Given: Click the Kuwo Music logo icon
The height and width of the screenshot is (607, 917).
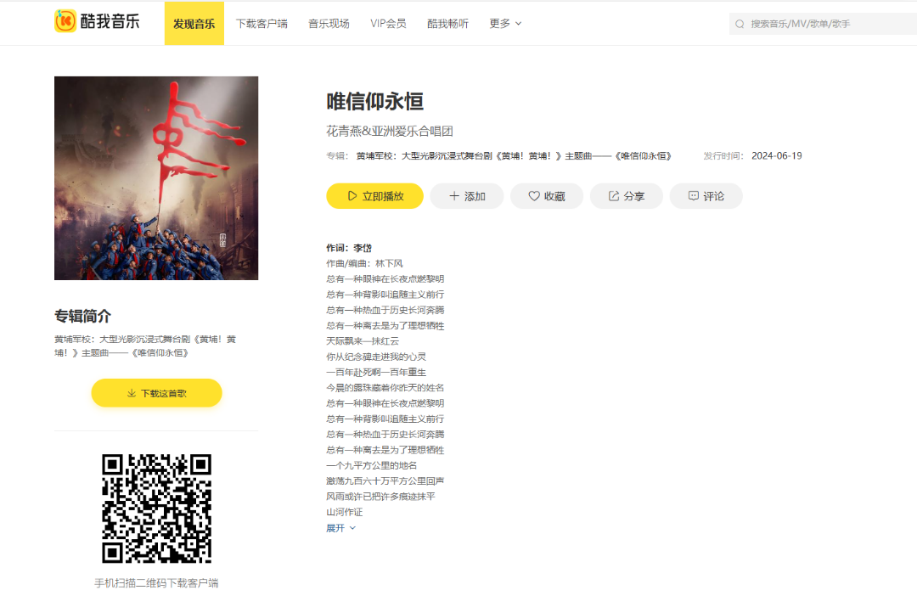Looking at the screenshot, I should click(65, 21).
